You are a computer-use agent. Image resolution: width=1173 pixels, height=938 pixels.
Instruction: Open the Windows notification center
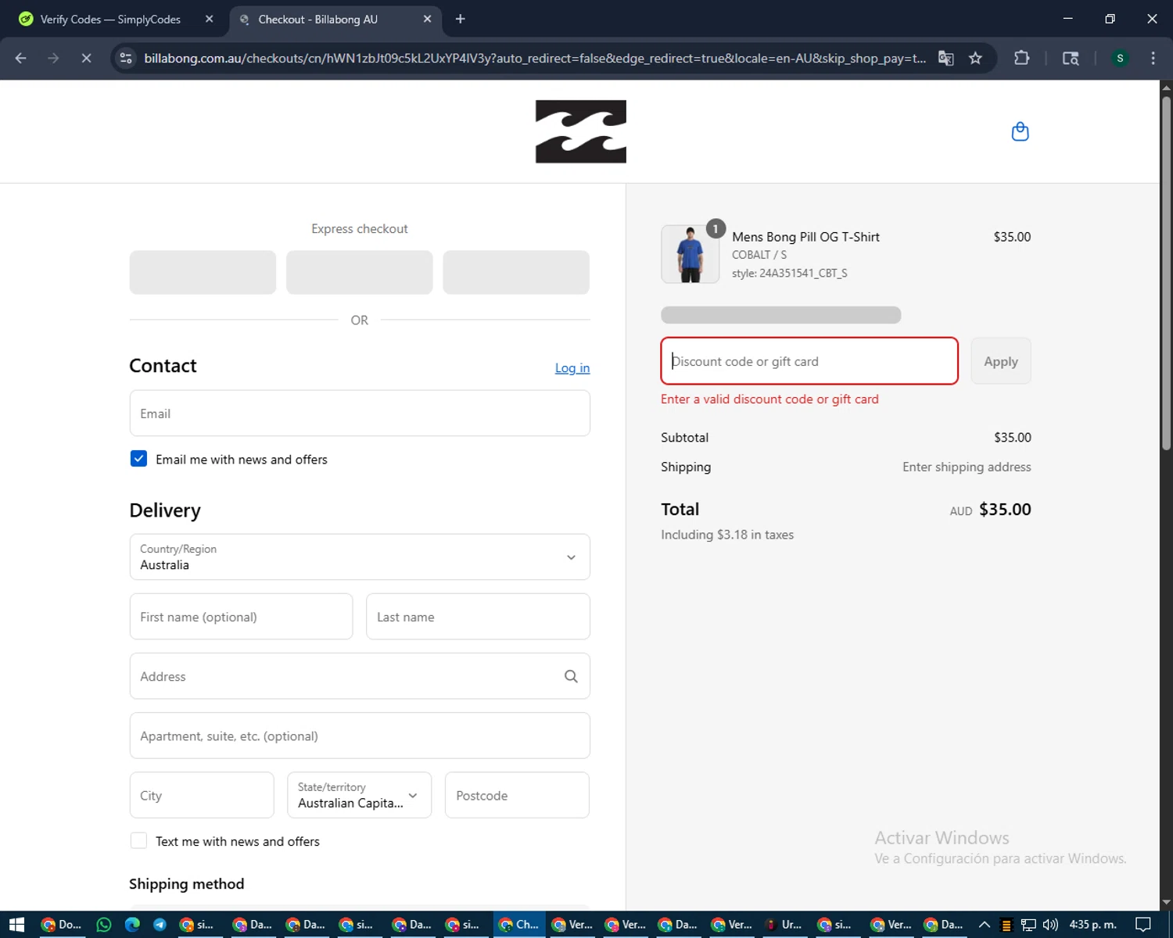1143,924
